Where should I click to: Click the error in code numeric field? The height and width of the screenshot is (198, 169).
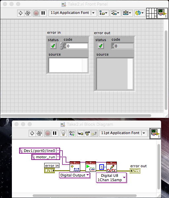[x=77, y=46]
